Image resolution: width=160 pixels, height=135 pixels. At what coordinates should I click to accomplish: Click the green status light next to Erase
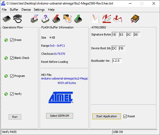pos(6,40)
